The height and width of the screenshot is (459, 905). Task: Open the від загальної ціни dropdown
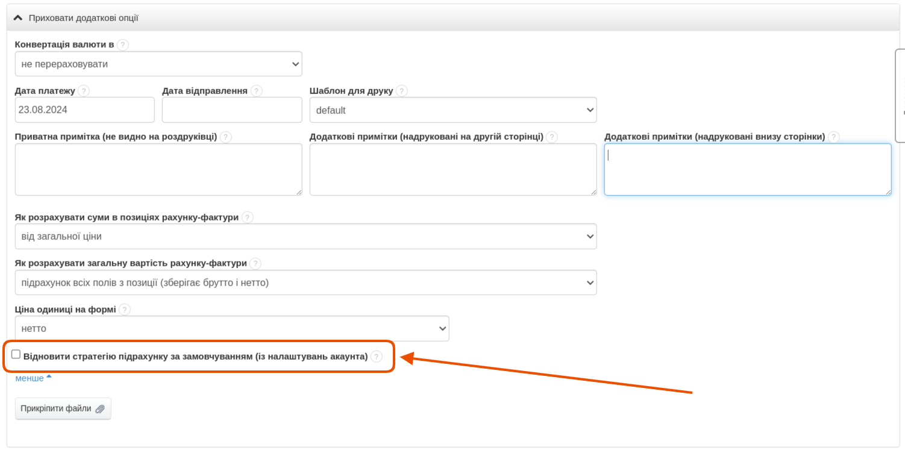305,237
